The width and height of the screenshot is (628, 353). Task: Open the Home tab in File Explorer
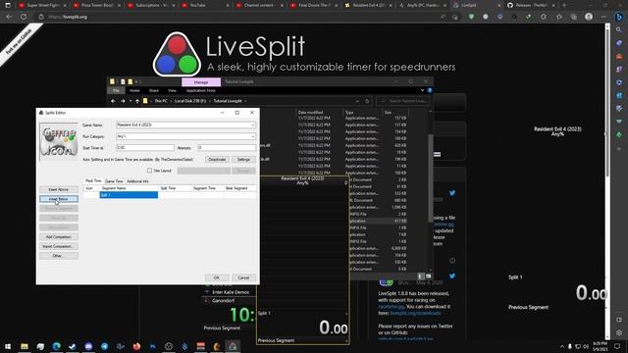tap(134, 91)
